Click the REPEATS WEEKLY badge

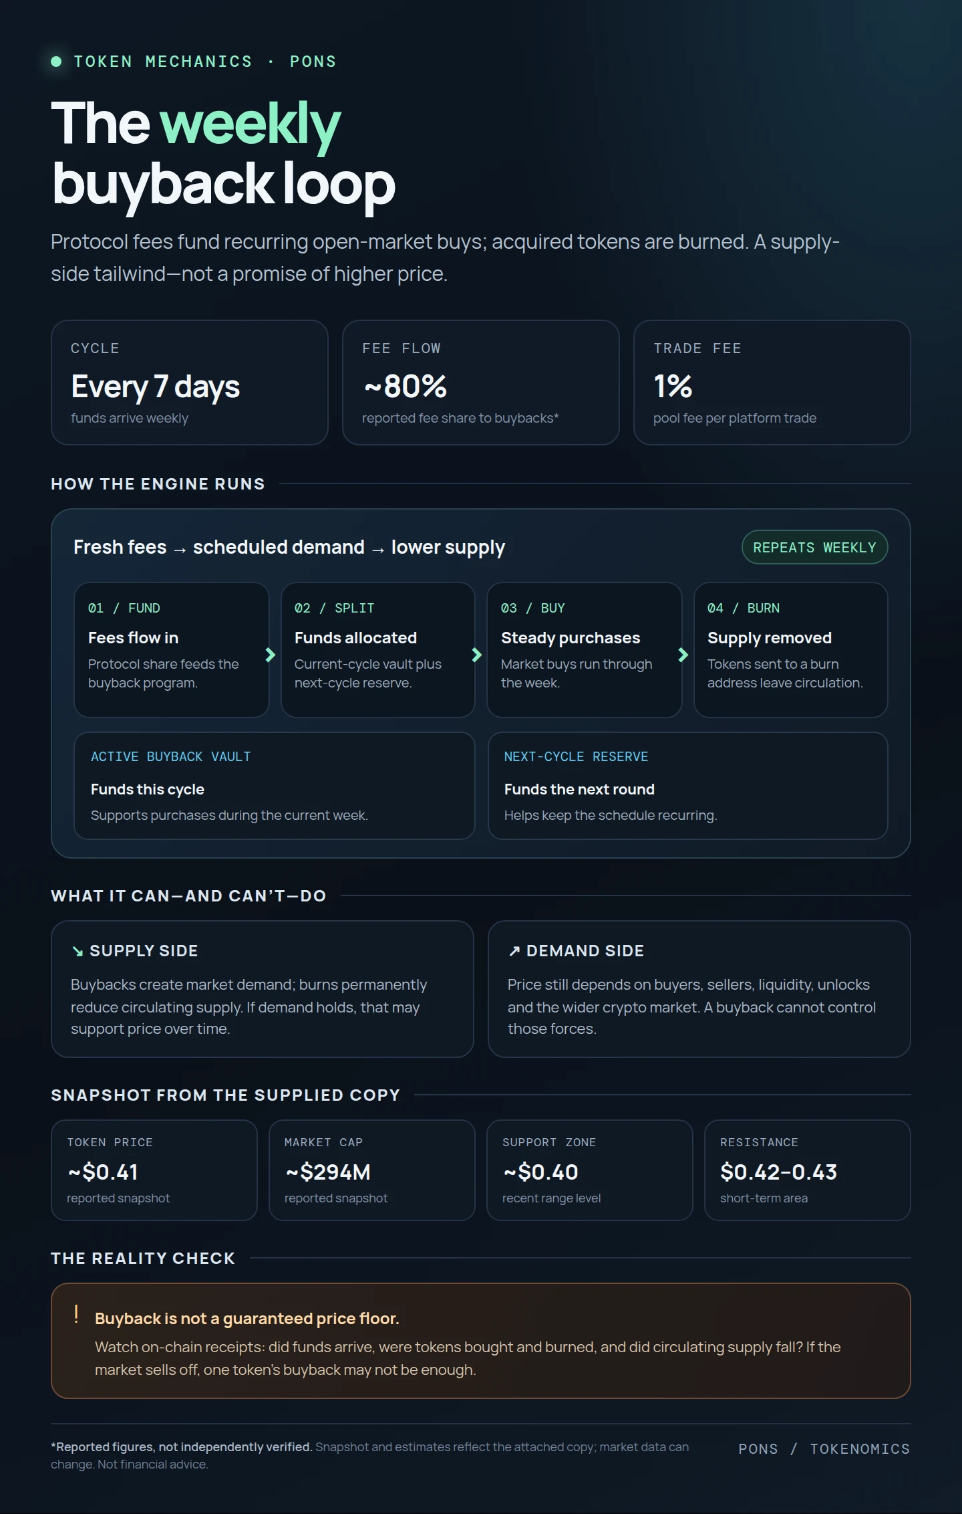click(814, 547)
